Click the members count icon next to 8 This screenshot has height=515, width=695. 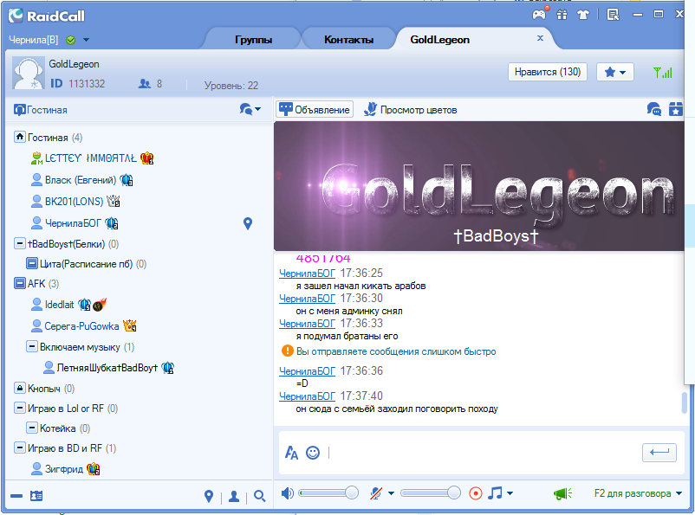[145, 83]
